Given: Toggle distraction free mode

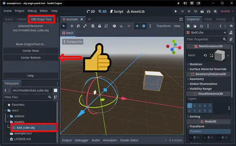Looking at the screenshot, I should click(x=181, y=19).
